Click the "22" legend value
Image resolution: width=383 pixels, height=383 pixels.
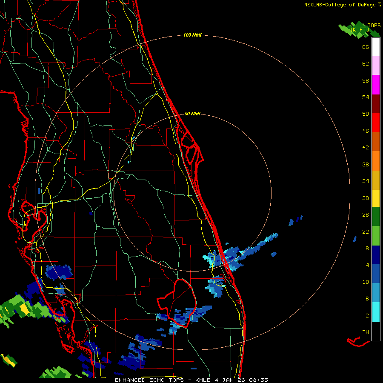pyautogui.click(x=366, y=232)
